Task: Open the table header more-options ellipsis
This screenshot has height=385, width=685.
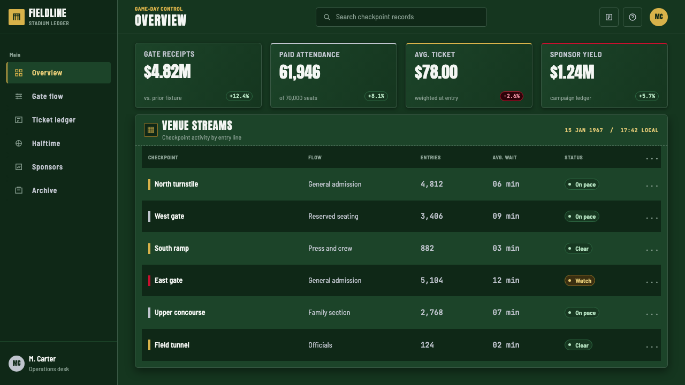Action: coord(652,158)
